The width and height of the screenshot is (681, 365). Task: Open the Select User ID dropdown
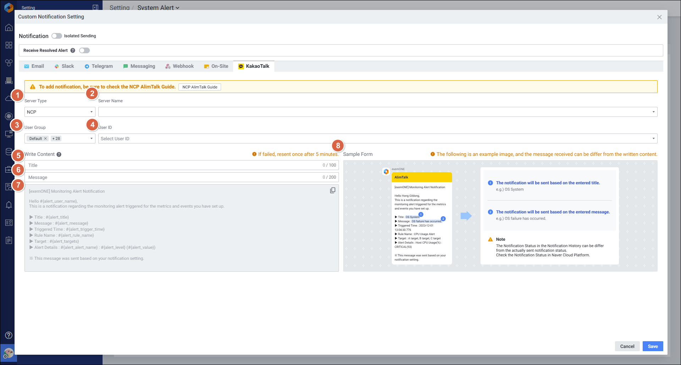point(378,138)
